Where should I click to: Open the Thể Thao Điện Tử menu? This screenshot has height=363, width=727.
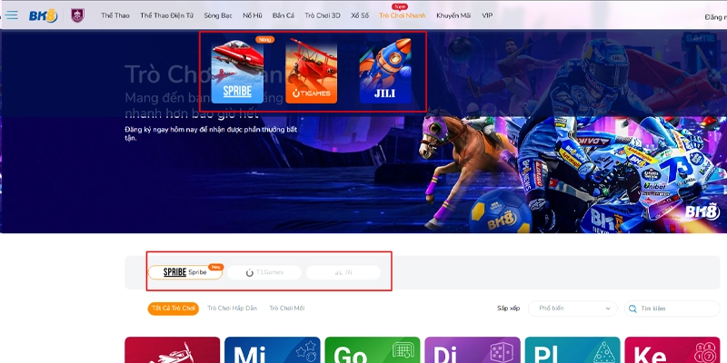coord(167,15)
